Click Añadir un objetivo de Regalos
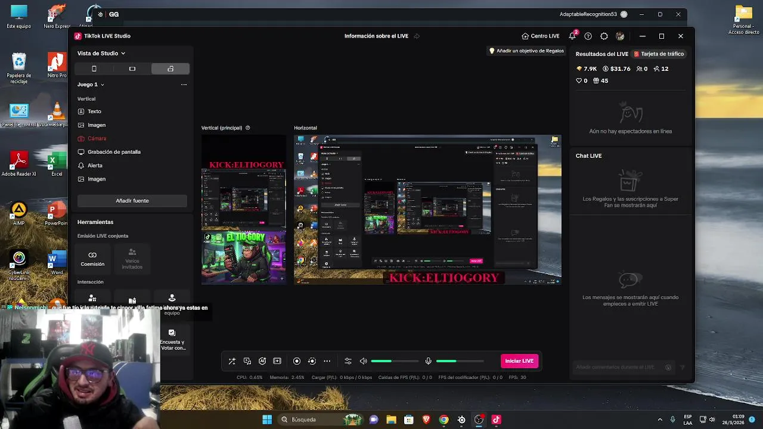 pyautogui.click(x=526, y=51)
